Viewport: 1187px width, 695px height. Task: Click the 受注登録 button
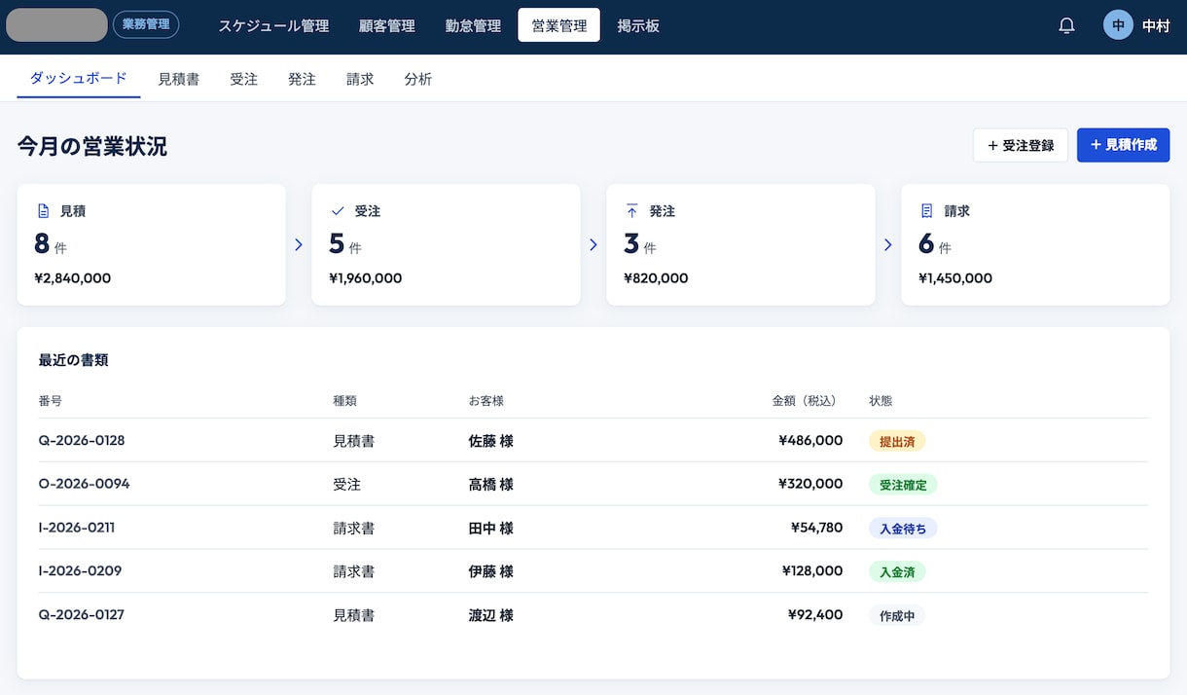[x=1021, y=145]
